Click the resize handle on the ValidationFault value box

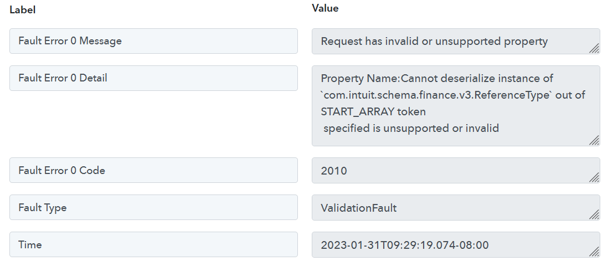click(594, 214)
